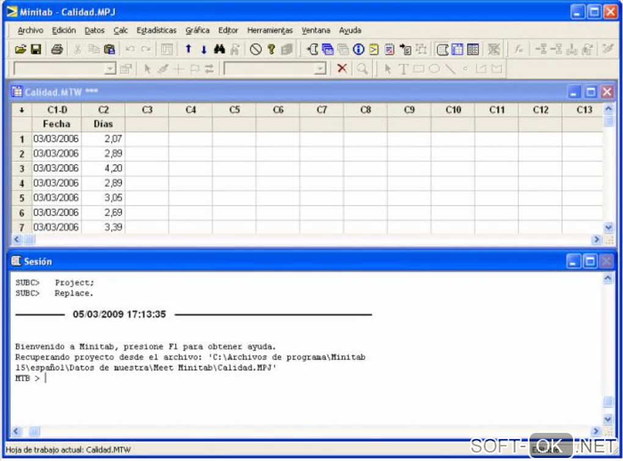Activate current Data window toolbar icon
The image size is (623, 461).
click(x=457, y=49)
